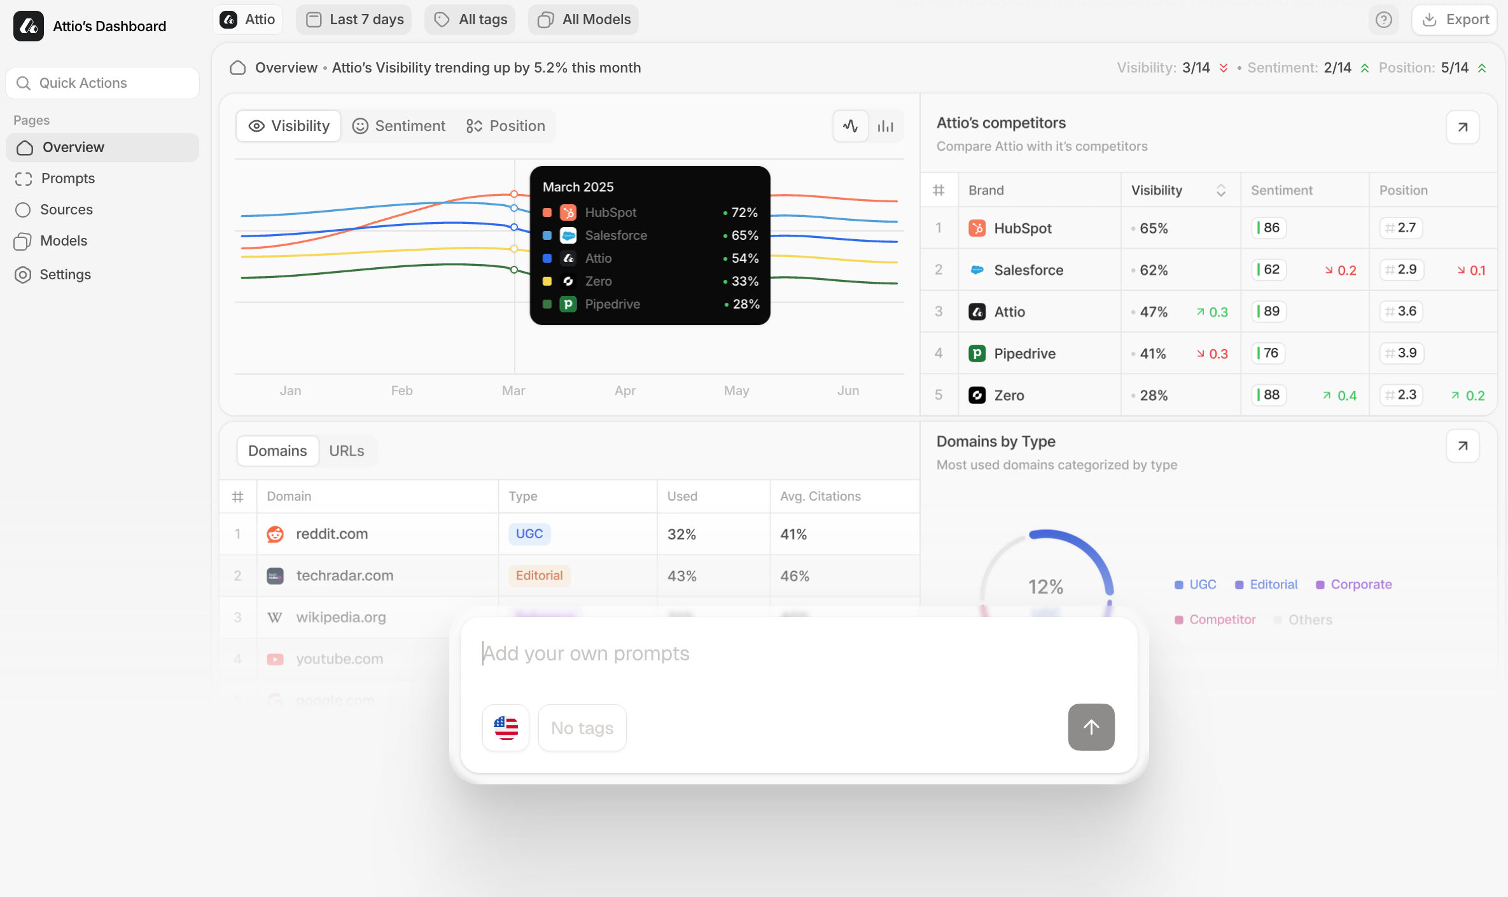The width and height of the screenshot is (1508, 897).
Task: Expand the Domains by Type panel arrow
Action: (1462, 446)
